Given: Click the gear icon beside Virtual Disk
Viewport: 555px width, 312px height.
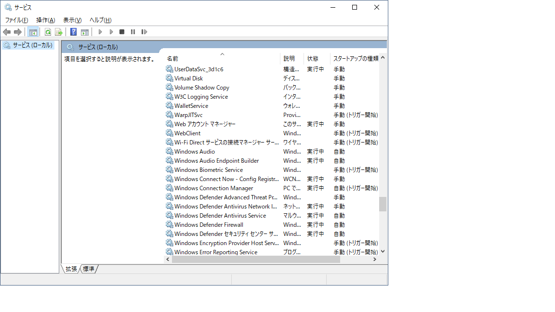Looking at the screenshot, I should (x=170, y=78).
